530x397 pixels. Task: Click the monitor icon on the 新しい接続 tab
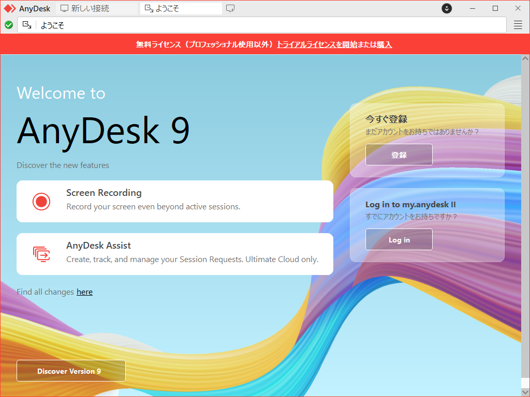tap(63, 8)
